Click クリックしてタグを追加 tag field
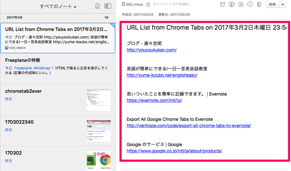 pyautogui.click(x=171, y=4)
